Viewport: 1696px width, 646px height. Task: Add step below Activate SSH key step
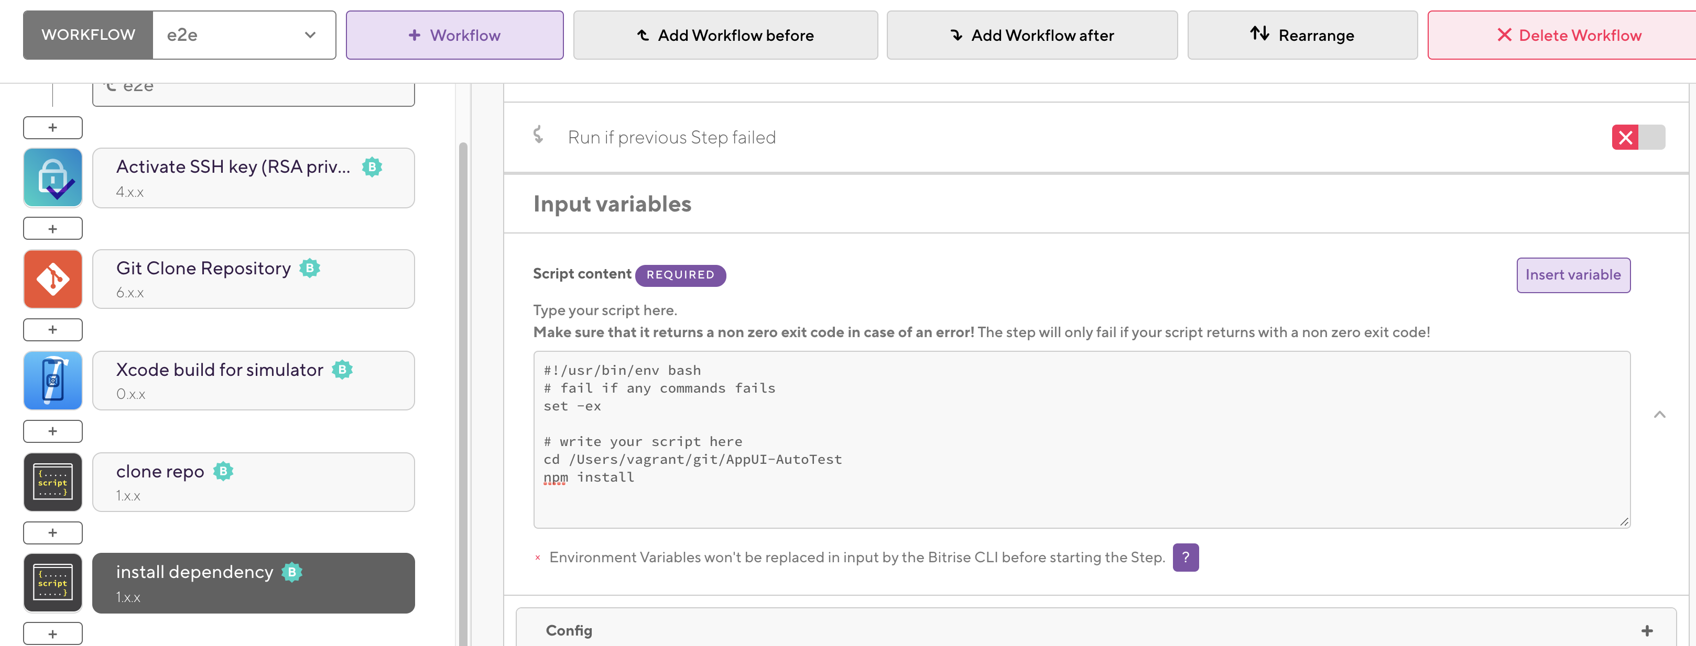point(52,229)
